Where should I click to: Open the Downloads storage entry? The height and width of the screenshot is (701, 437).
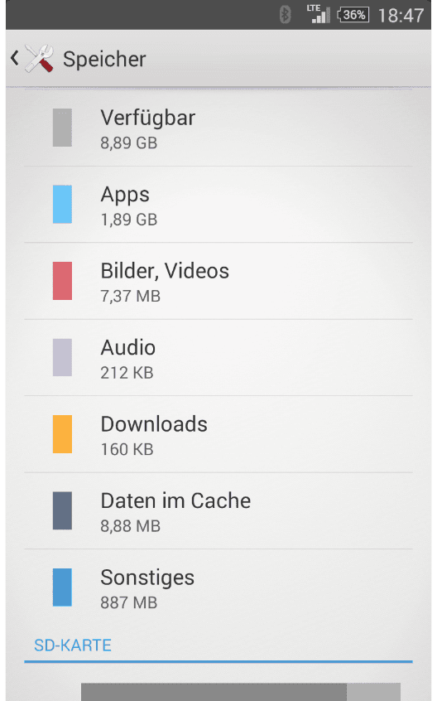pyautogui.click(x=218, y=434)
